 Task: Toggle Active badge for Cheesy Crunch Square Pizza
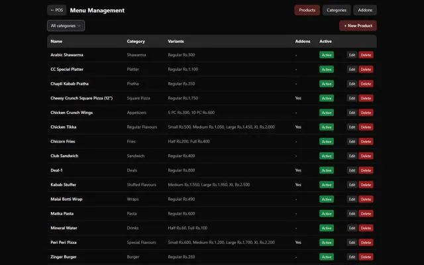(x=327, y=98)
